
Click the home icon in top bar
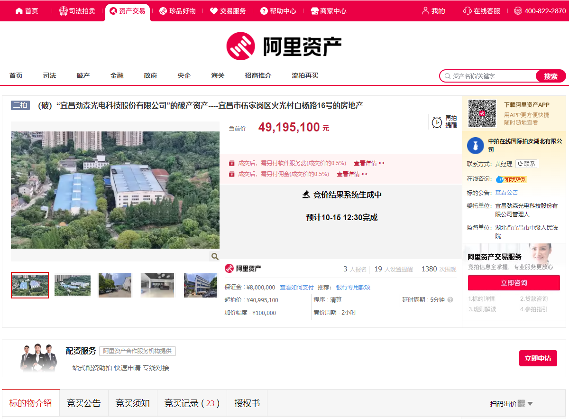pos(19,11)
